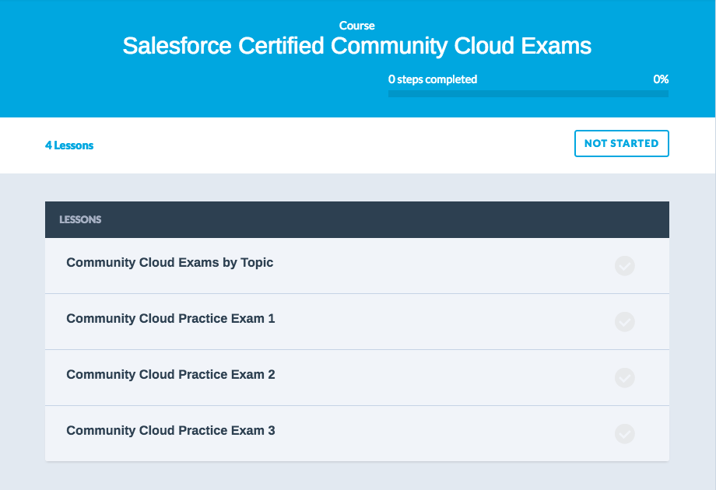Image resolution: width=716 pixels, height=490 pixels.
Task: Click the Course label above the title
Action: [357, 26]
